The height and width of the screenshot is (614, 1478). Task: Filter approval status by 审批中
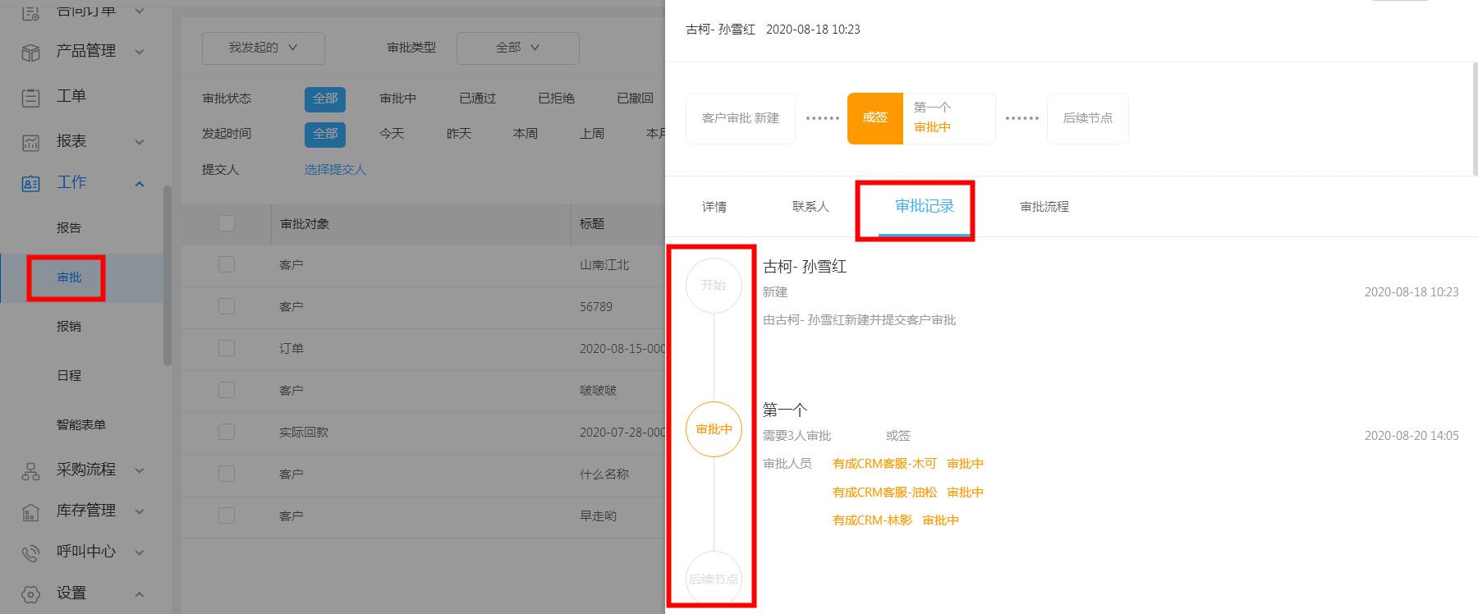point(398,99)
